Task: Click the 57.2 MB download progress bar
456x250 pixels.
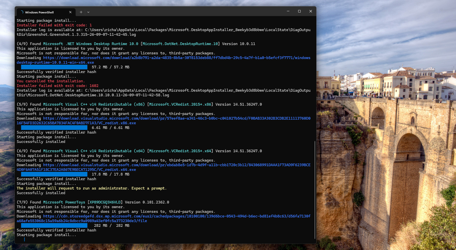Action: pyautogui.click(x=54, y=67)
